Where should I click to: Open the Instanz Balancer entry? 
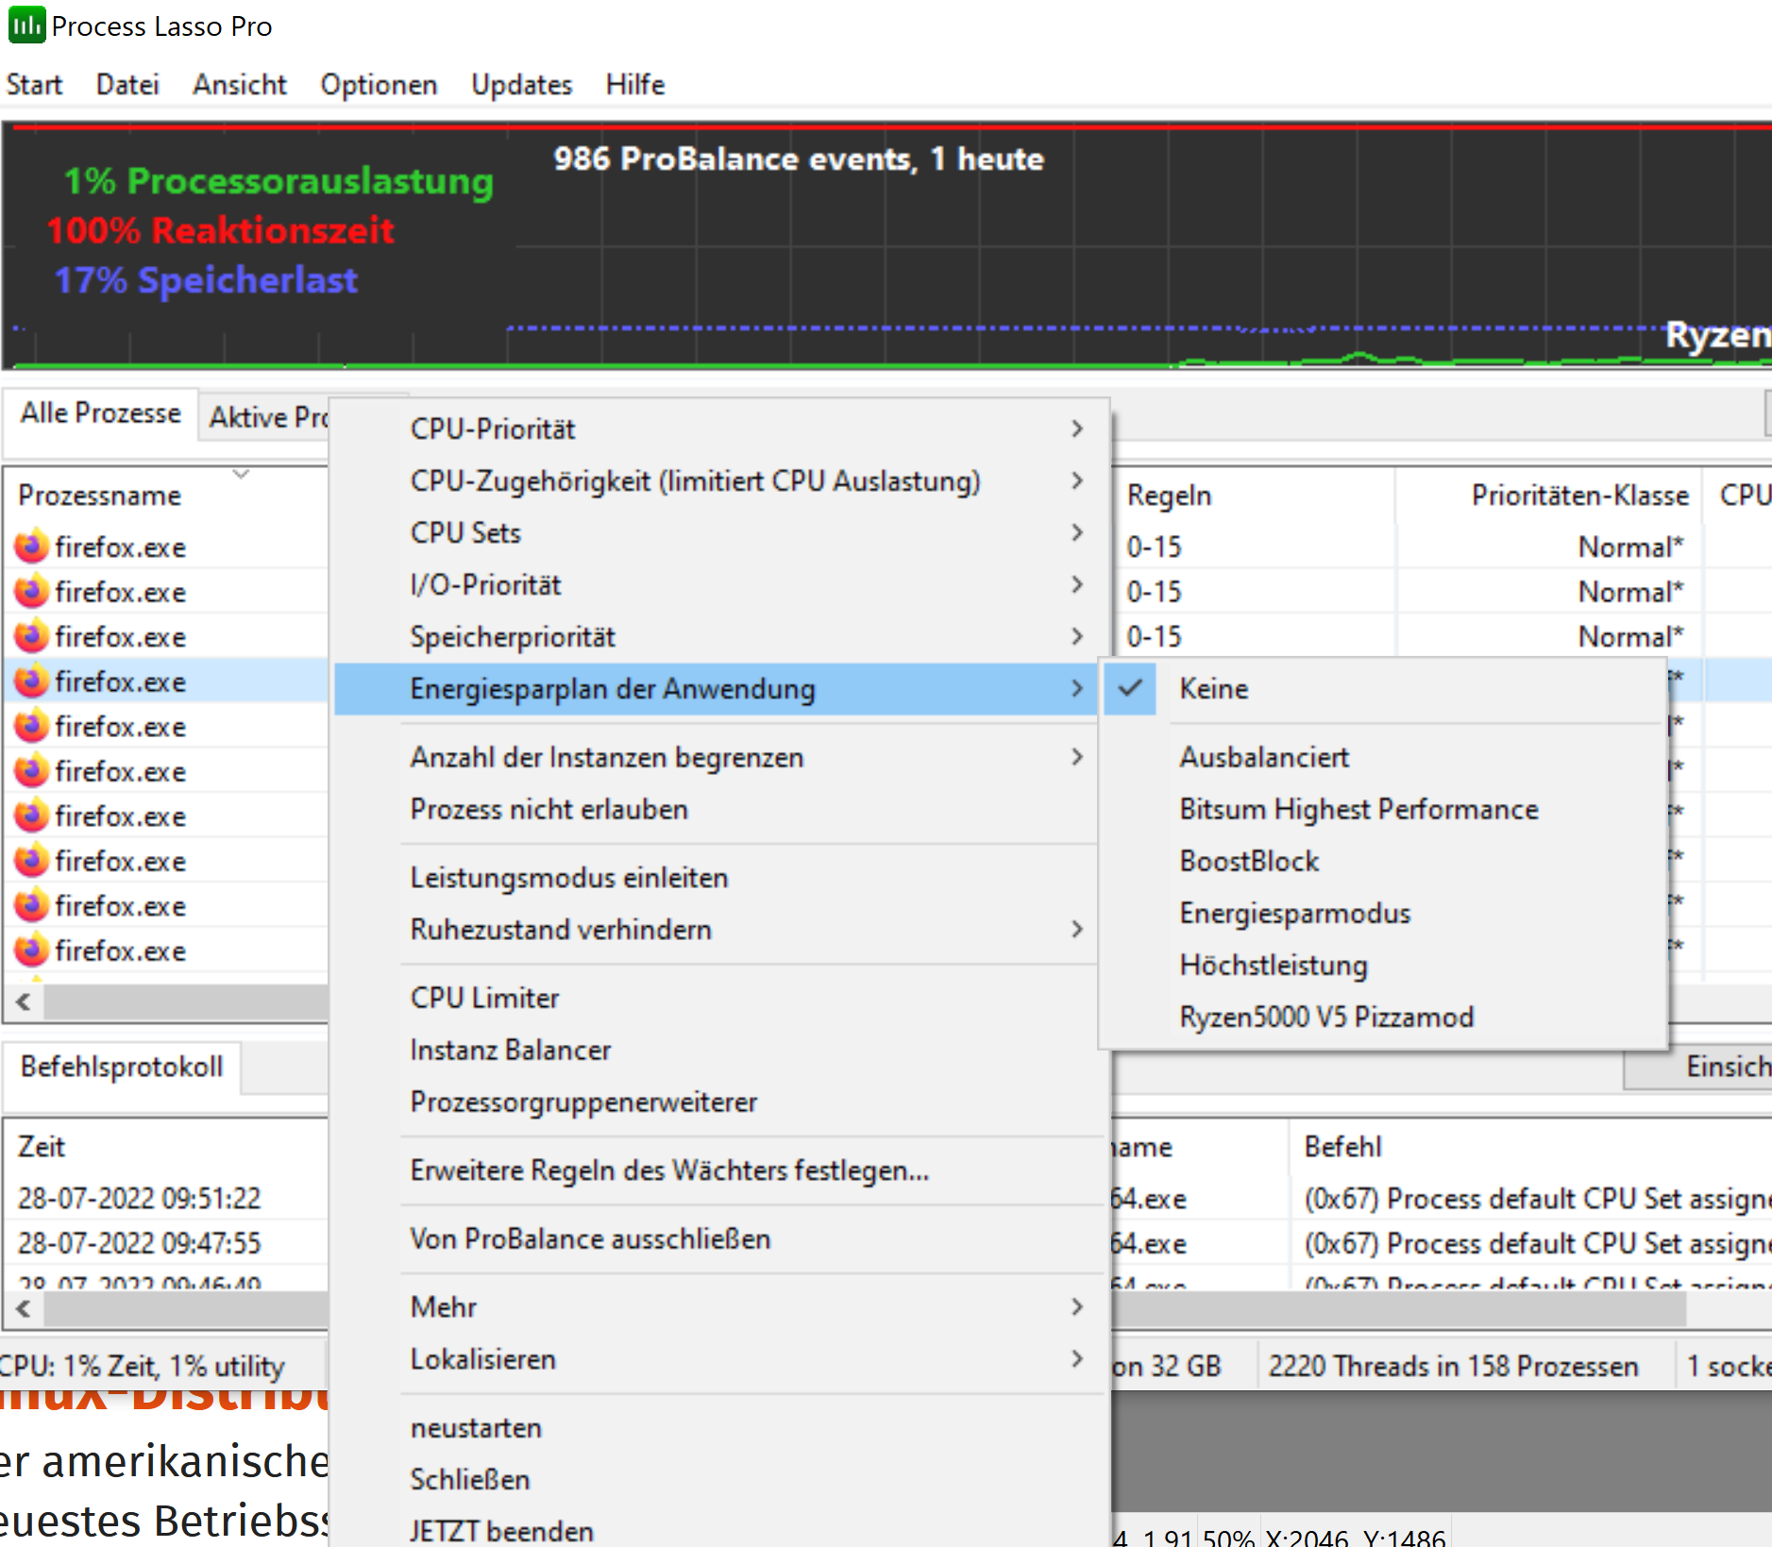717,1050
